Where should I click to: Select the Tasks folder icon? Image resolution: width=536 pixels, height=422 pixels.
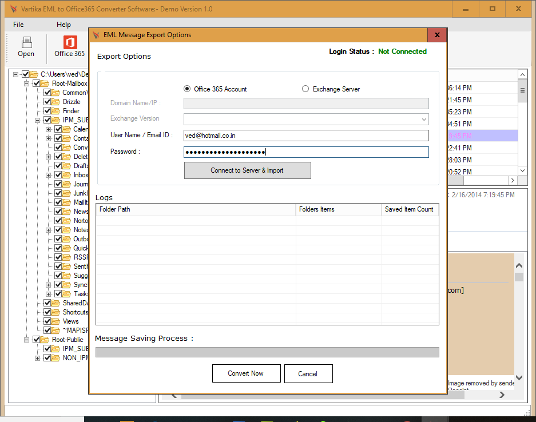tap(67, 294)
